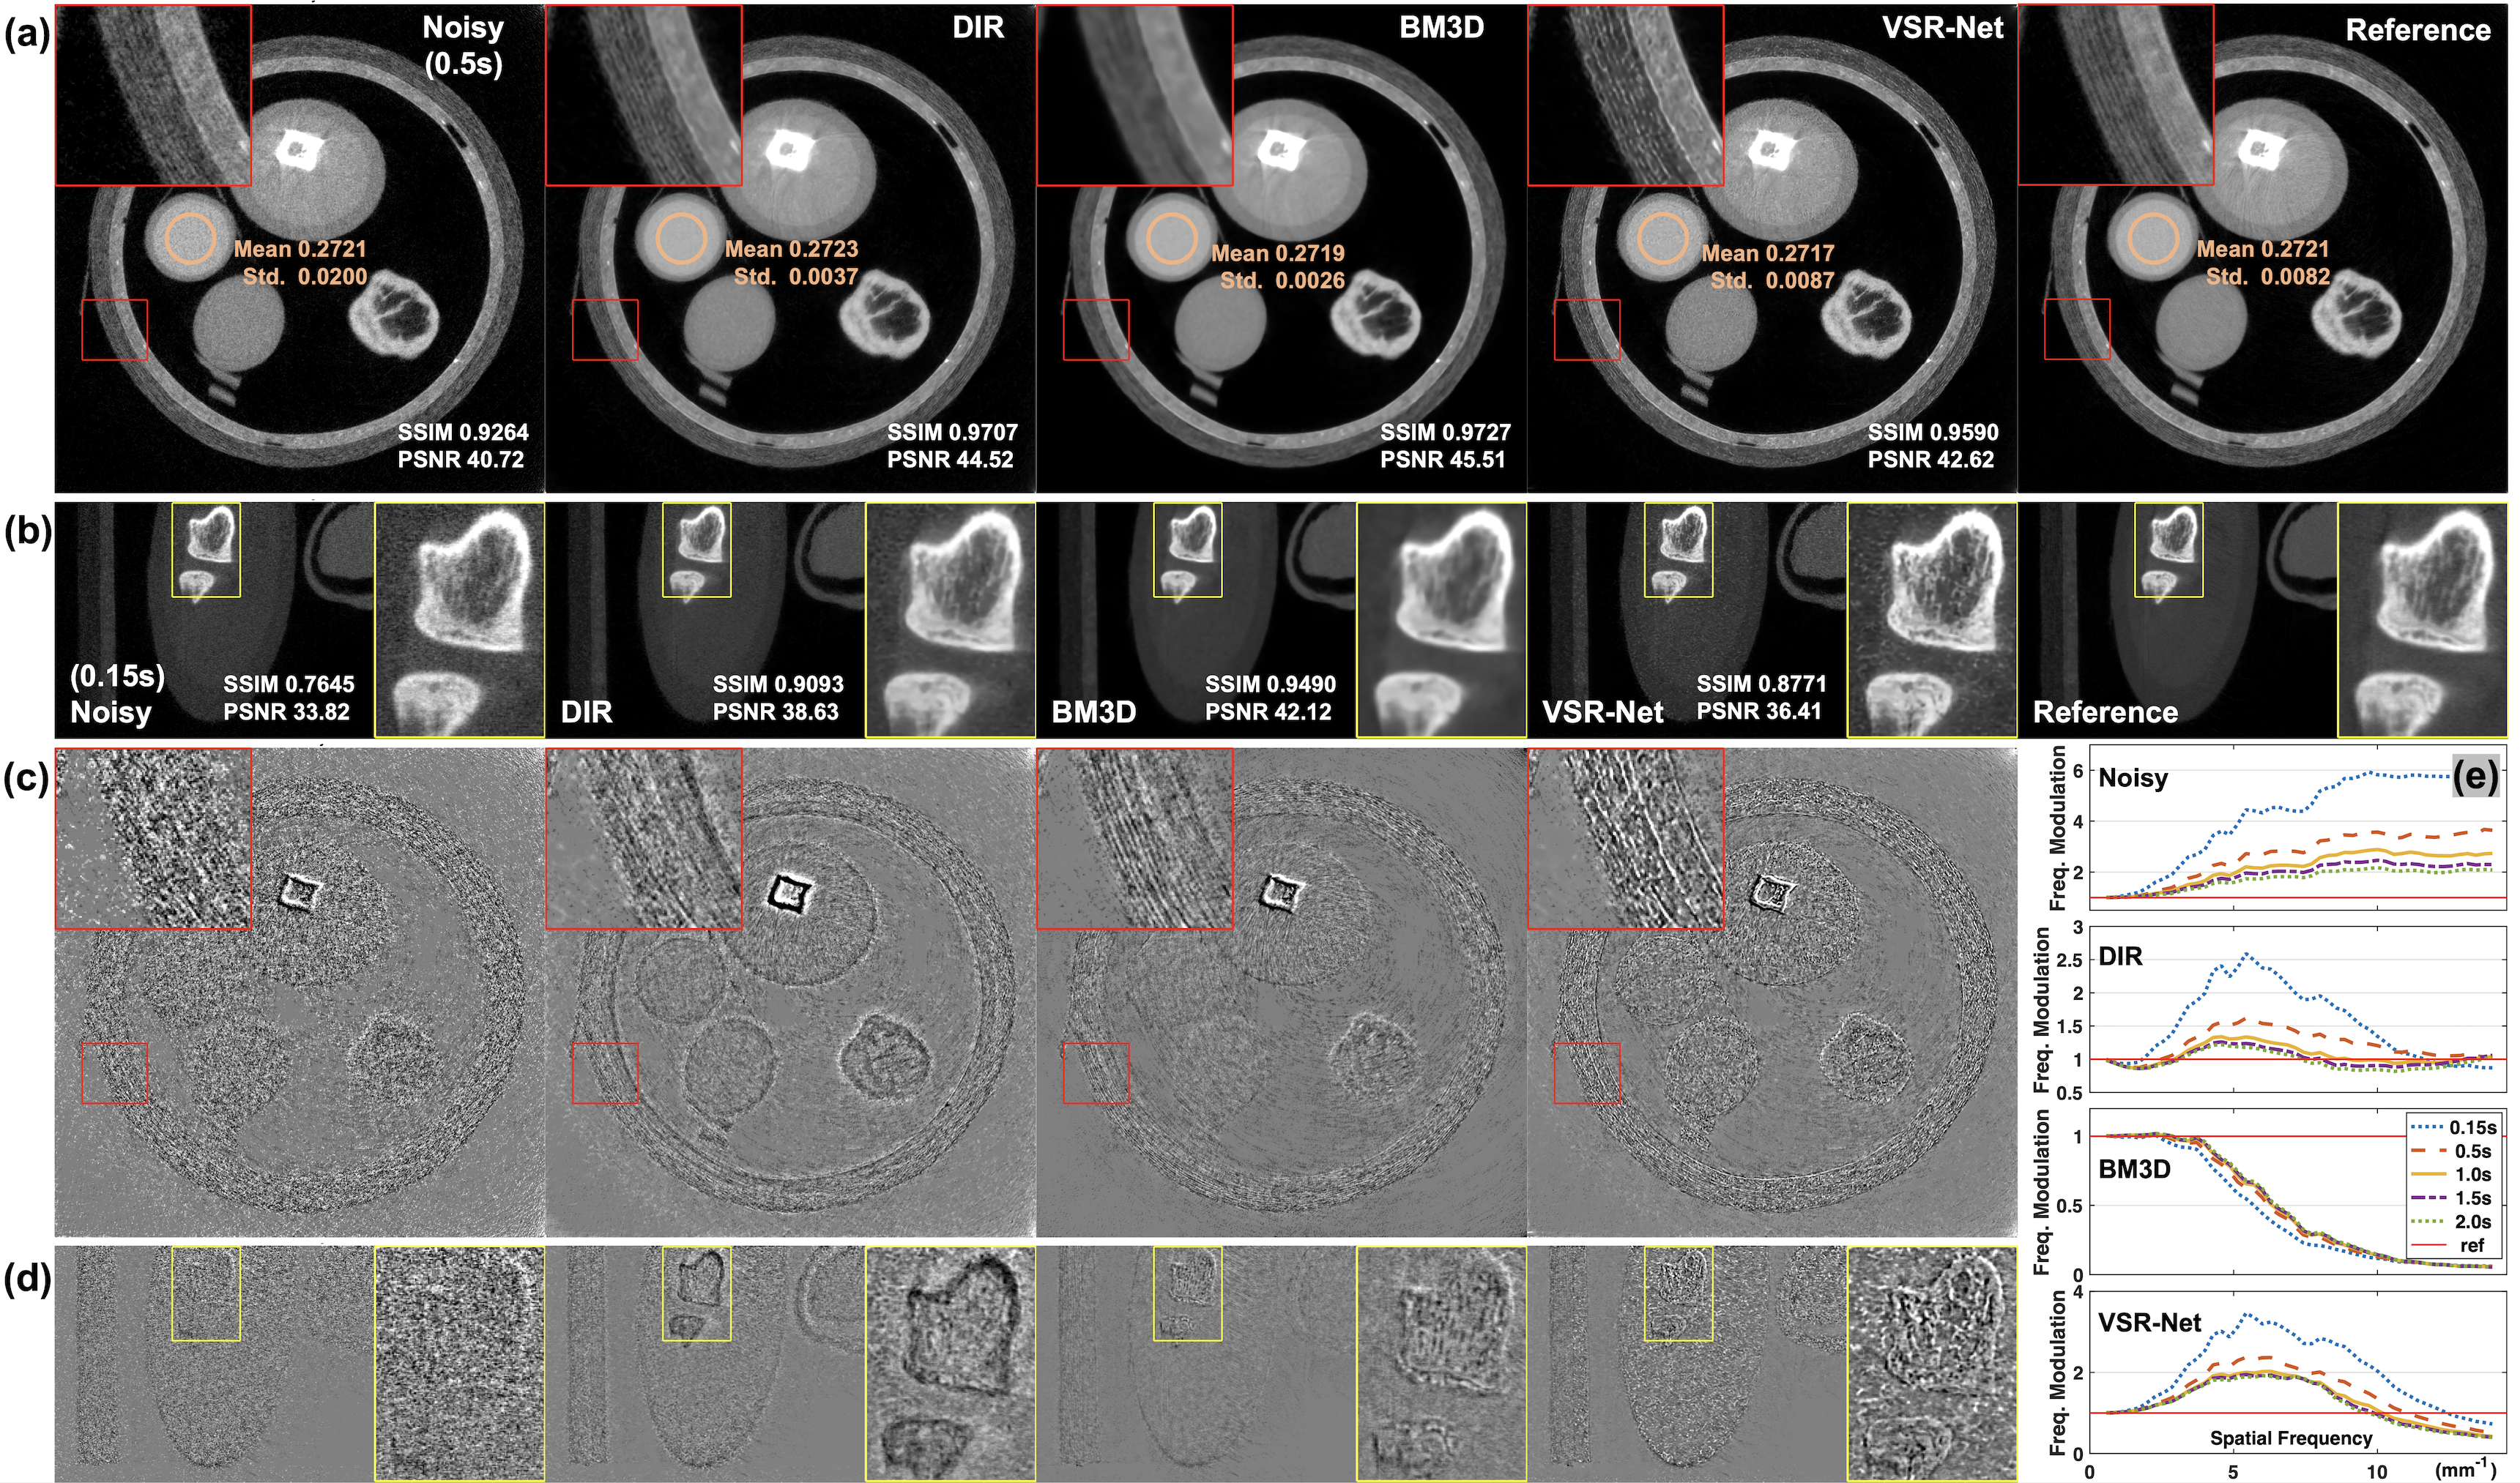Click the small yellow box in row b DIR image
This screenshot has width=2520, height=1483.
pos(697,550)
